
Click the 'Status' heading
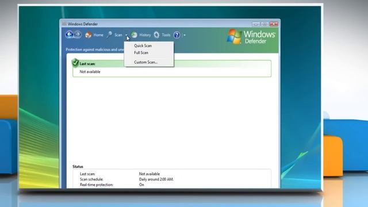(78, 167)
